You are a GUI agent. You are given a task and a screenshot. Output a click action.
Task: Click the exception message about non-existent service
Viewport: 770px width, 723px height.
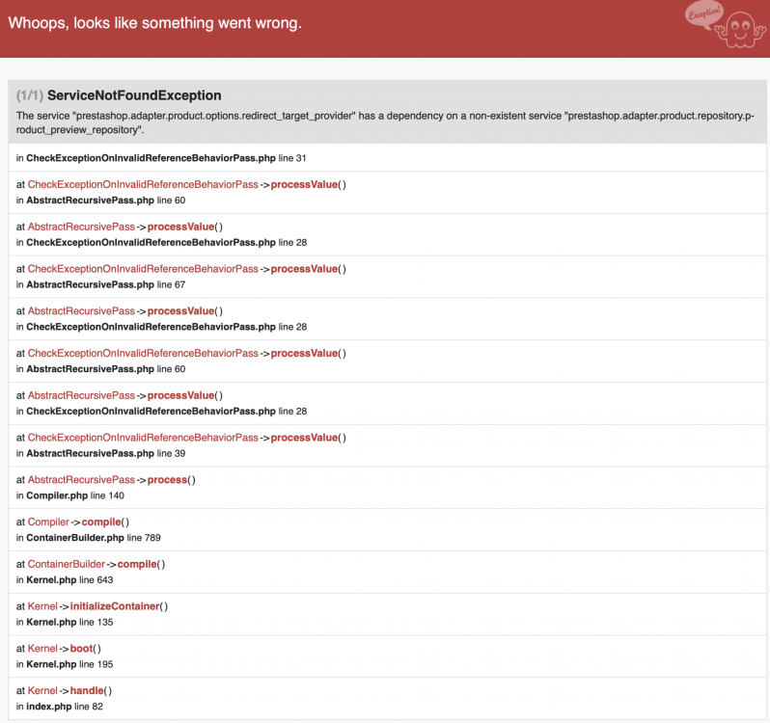click(x=385, y=122)
